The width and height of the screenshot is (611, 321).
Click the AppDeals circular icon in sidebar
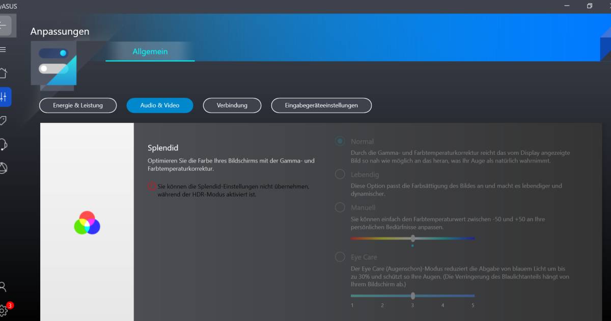pos(5,168)
